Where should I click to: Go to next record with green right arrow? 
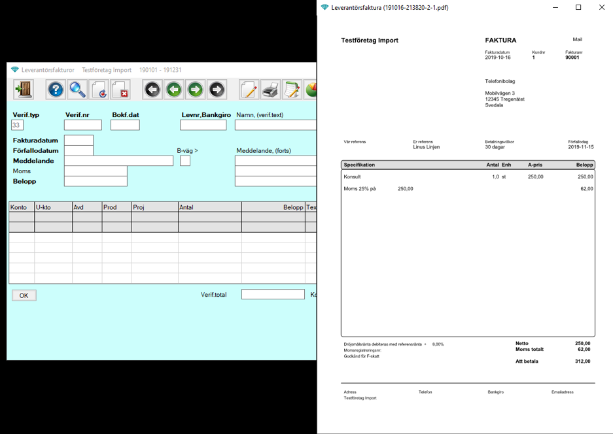(195, 89)
